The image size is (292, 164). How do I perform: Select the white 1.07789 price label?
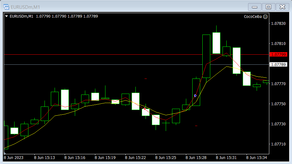tap(278, 64)
